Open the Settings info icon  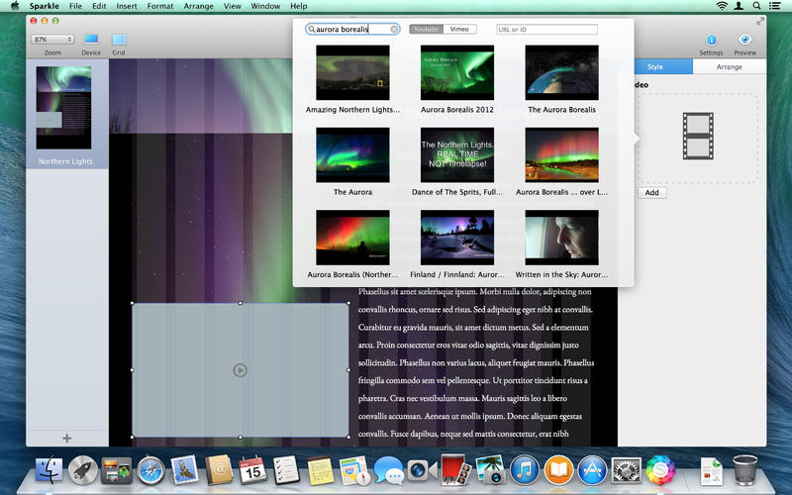pos(711,40)
